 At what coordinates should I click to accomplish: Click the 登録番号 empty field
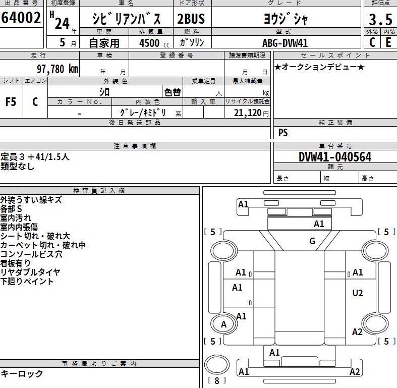(x=177, y=68)
